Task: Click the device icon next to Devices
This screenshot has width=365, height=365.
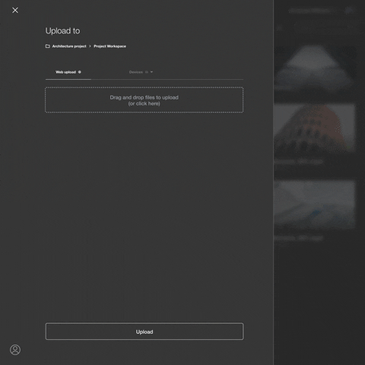Action: 147,72
